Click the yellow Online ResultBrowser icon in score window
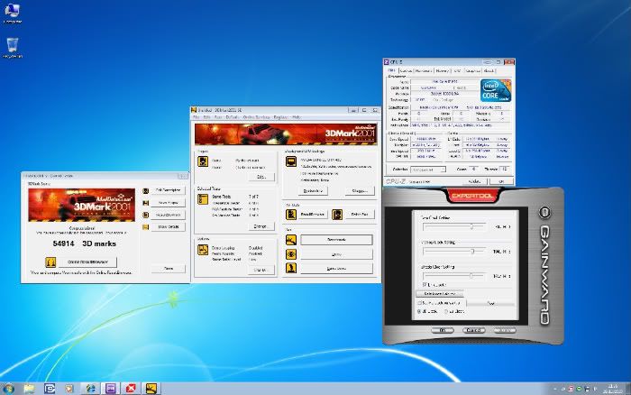The height and width of the screenshot is (395, 631). (x=50, y=262)
